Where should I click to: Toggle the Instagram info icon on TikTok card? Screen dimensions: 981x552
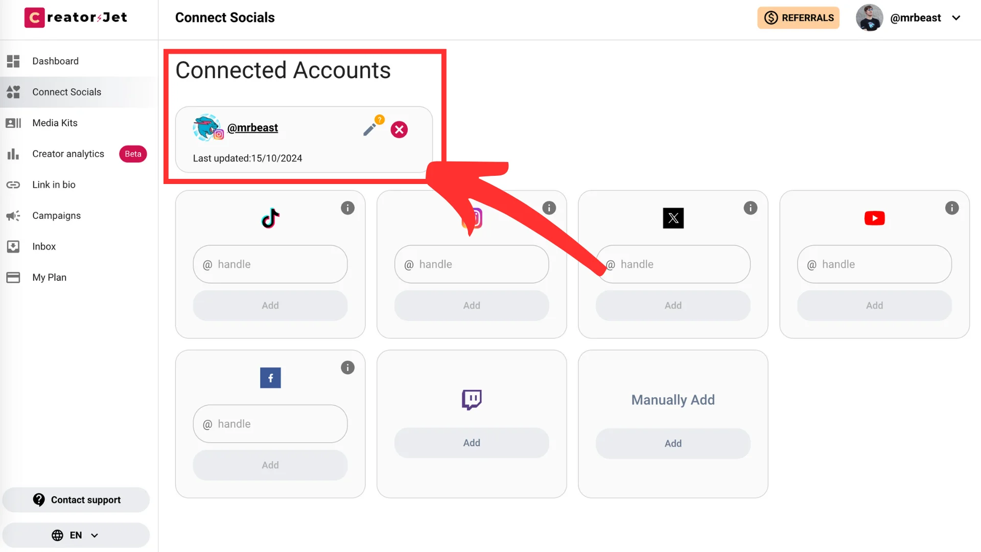[x=347, y=208]
